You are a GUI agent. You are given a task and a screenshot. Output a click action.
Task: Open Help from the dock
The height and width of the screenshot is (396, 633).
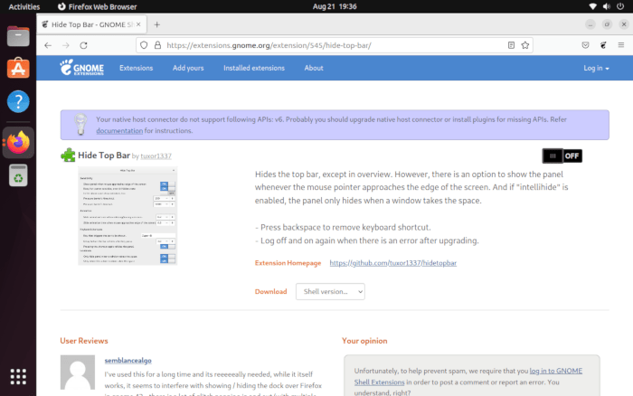click(18, 101)
